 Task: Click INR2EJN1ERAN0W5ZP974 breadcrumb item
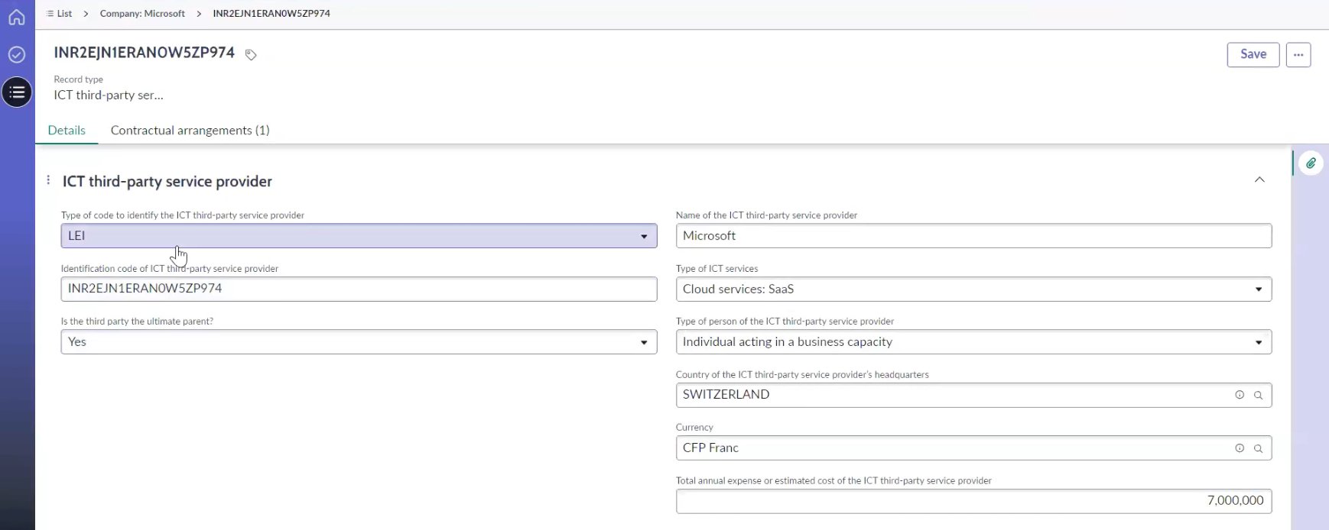tap(271, 14)
